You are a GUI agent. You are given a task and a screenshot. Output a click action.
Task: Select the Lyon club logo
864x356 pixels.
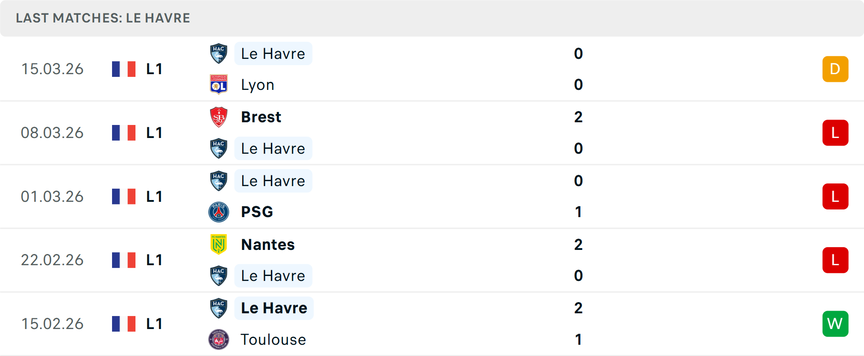point(218,85)
